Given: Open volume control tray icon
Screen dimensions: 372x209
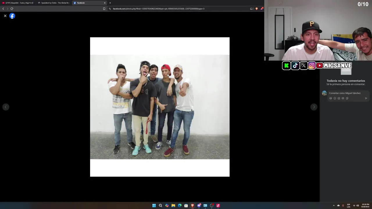Looking at the screenshot, I should (357, 206).
